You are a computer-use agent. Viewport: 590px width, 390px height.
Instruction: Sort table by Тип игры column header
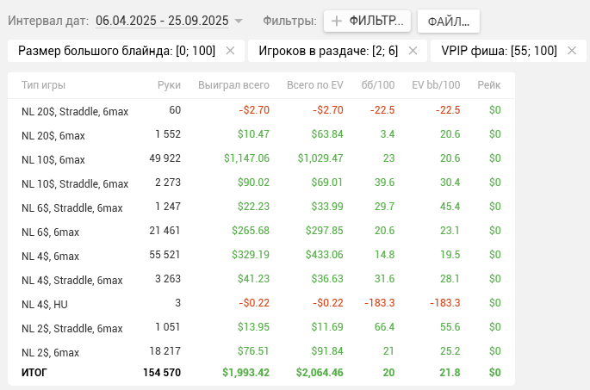point(43,85)
